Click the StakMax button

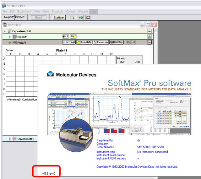pyautogui.click(x=59, y=18)
